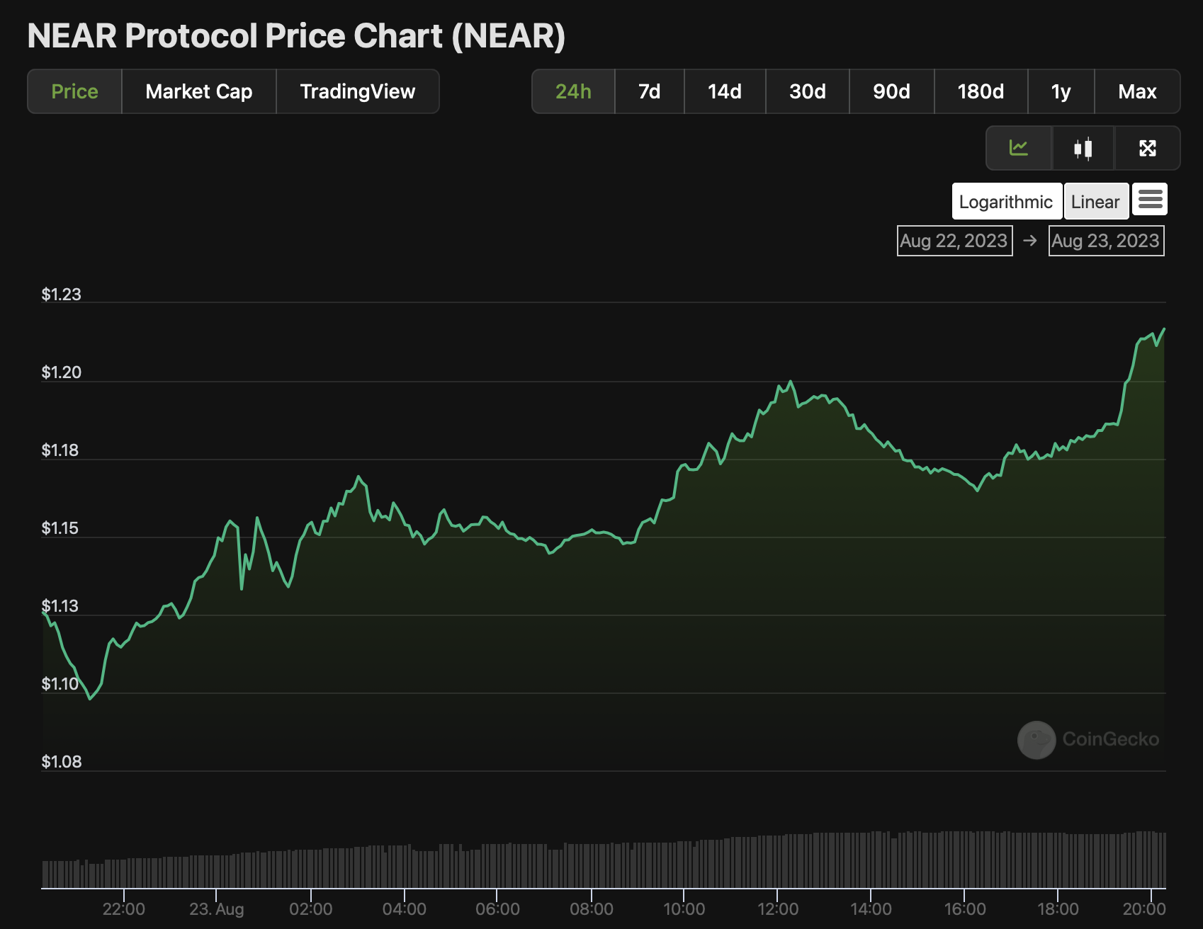Open the fullscreen expand chart icon
The width and height of the screenshot is (1203, 929).
1147,148
